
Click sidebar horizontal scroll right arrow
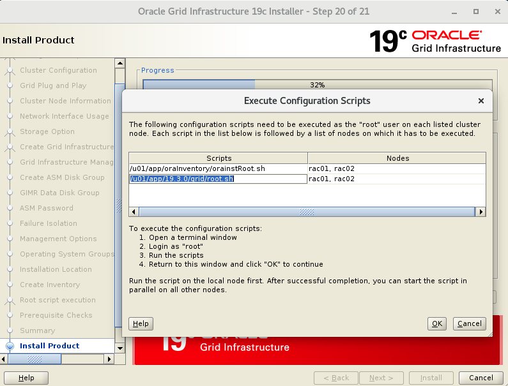[x=109, y=359]
